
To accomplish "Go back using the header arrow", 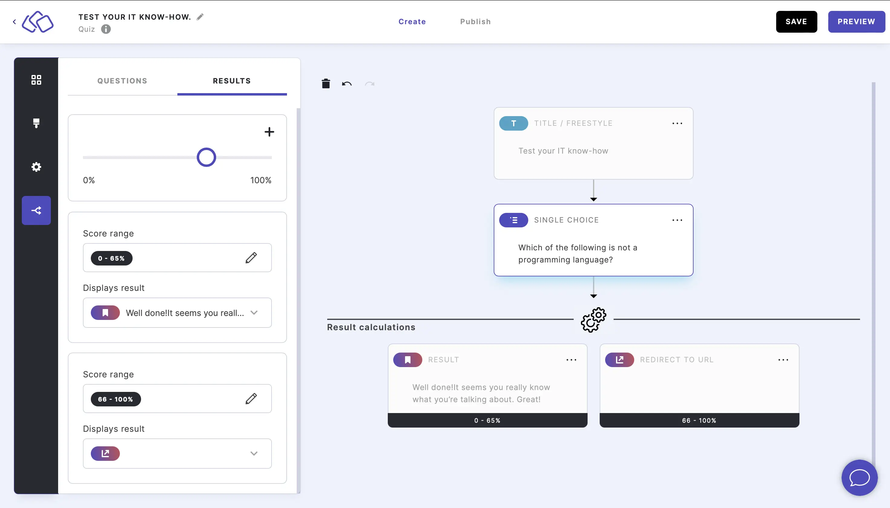I will pos(14,22).
